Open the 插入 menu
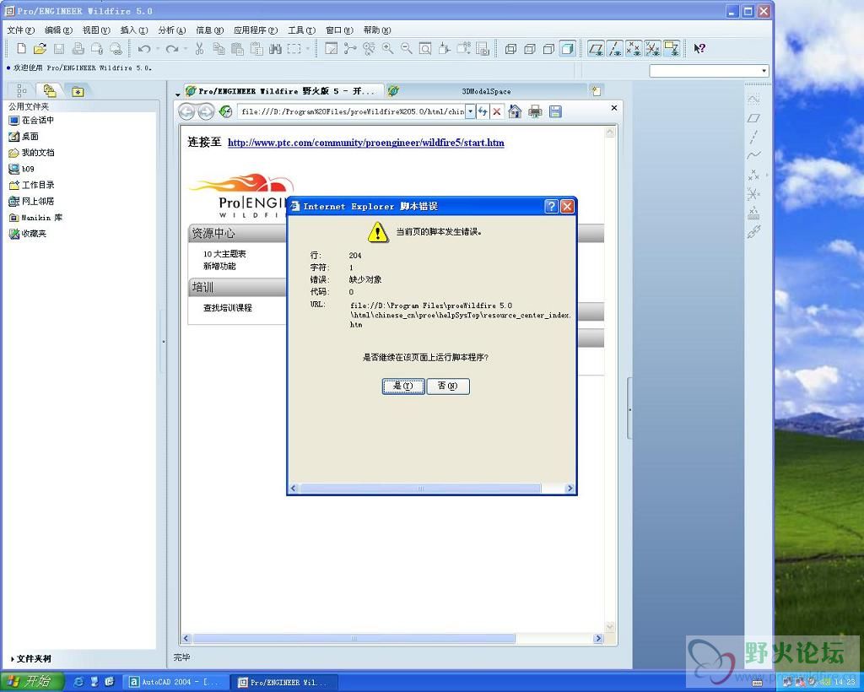Image resolution: width=864 pixels, height=692 pixels. point(134,30)
